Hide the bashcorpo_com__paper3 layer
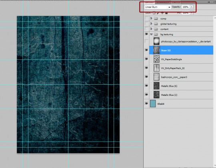216x168 pixels. point(146,77)
